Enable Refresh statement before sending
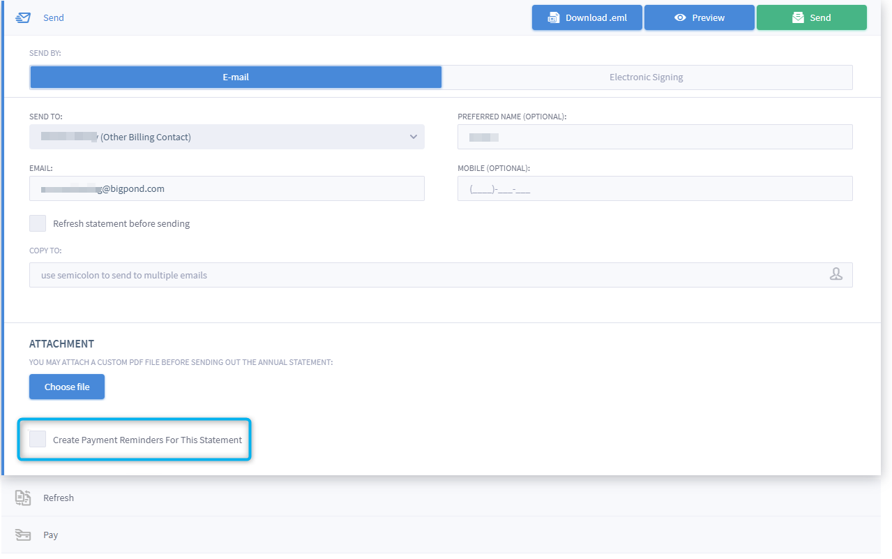Screen dimensions: 892x559 click(x=37, y=223)
